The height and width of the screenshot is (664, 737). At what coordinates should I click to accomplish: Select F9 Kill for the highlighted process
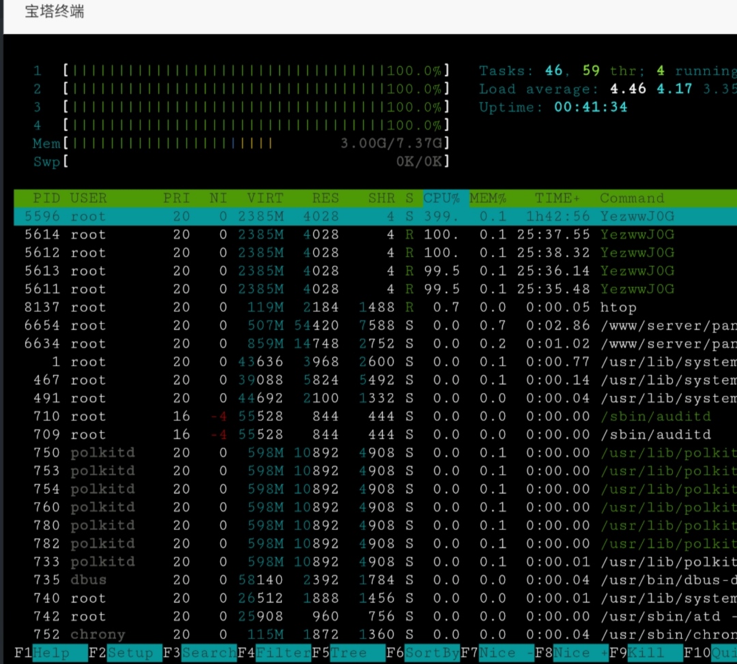[x=646, y=652]
